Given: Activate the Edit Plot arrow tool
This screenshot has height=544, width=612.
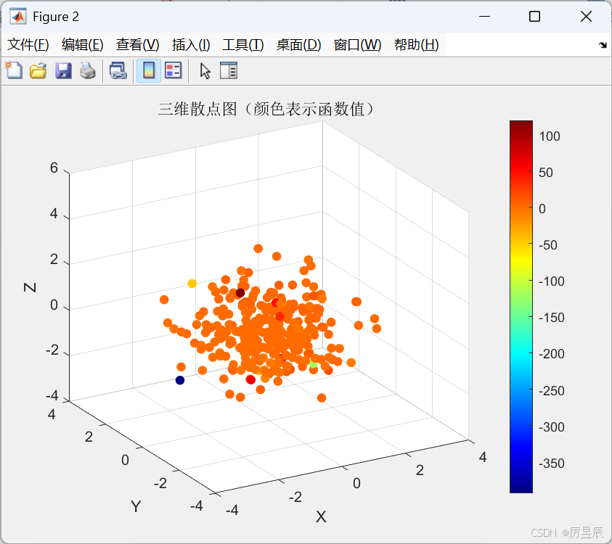Looking at the screenshot, I should (205, 71).
